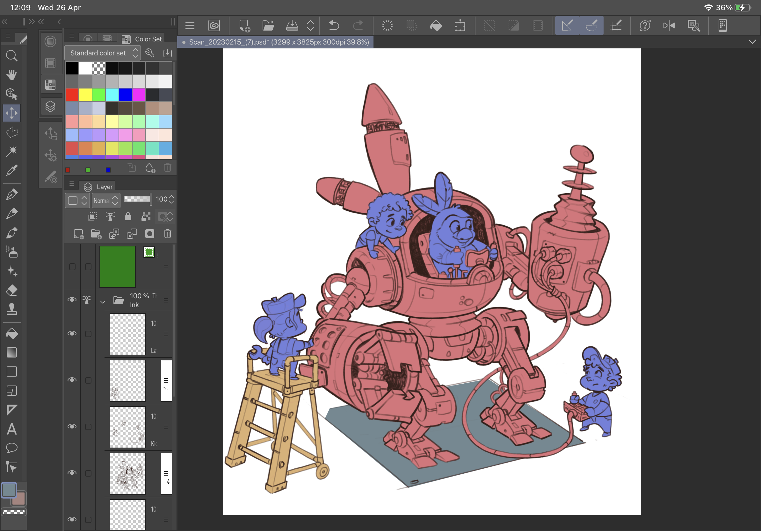Select the Fill bucket tool
This screenshot has height=531, width=761.
point(11,333)
